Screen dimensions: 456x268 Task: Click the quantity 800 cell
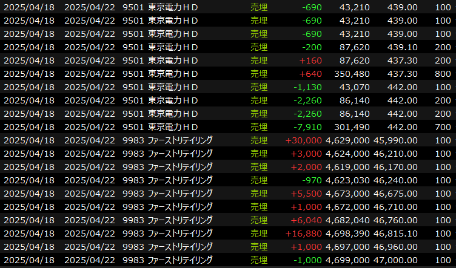tap(441, 74)
